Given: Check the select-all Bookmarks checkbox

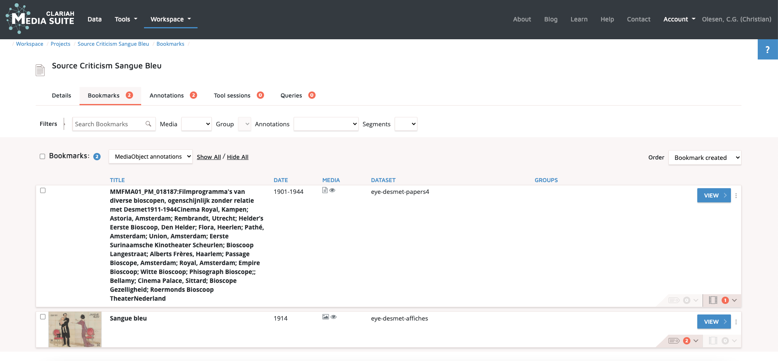Looking at the screenshot, I should 42,157.
